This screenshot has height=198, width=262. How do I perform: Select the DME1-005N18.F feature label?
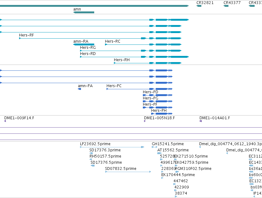point(159,118)
